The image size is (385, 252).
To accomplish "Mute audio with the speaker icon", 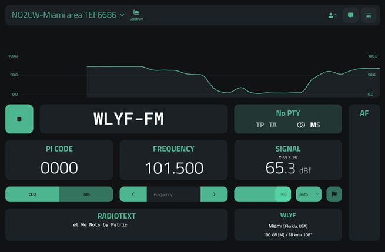I will (283, 194).
